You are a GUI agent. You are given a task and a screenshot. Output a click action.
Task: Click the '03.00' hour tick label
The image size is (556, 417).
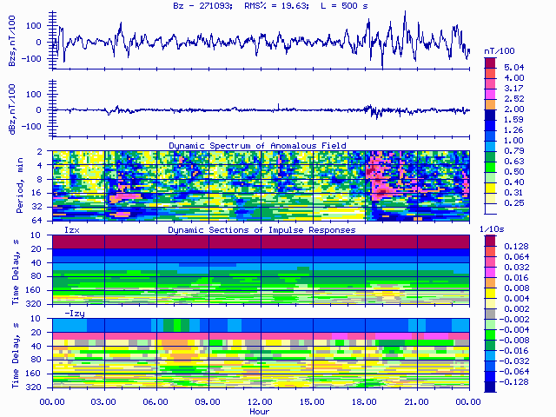103,401
